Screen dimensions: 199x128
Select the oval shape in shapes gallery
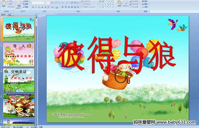point(113,1)
